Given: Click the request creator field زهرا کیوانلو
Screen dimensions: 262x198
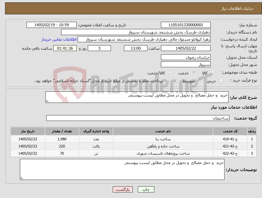Looking at the screenshot, I should (x=144, y=39).
